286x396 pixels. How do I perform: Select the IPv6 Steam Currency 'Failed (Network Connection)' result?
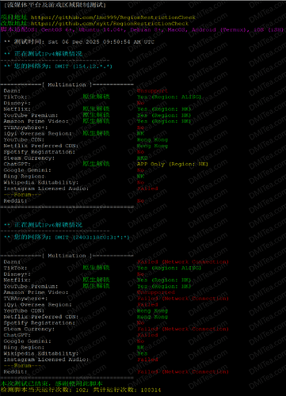pos(183,329)
